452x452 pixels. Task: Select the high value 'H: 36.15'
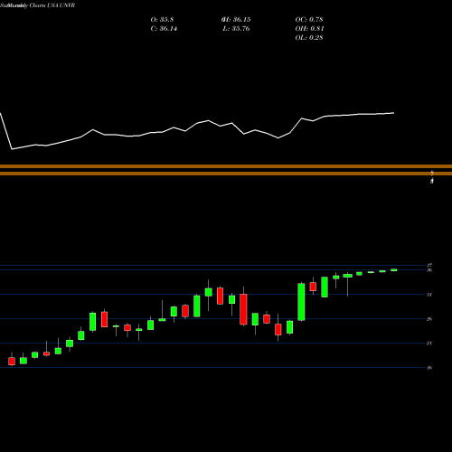click(236, 20)
